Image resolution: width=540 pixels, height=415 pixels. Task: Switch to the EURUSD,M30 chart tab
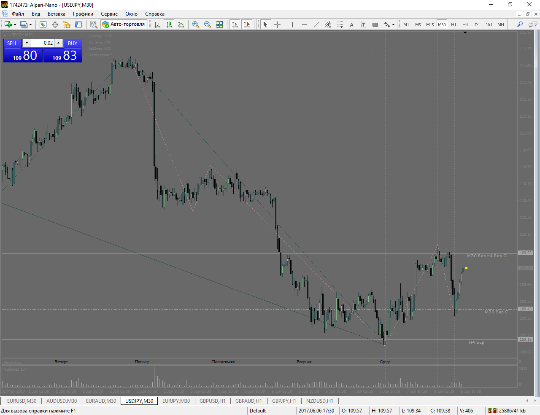click(x=22, y=401)
